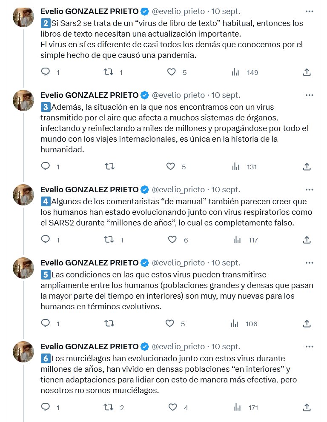Screen dimensions: 327x422
Task: Open the "10 sept." timestamp on tweet numbered 5
Action: pos(226,262)
